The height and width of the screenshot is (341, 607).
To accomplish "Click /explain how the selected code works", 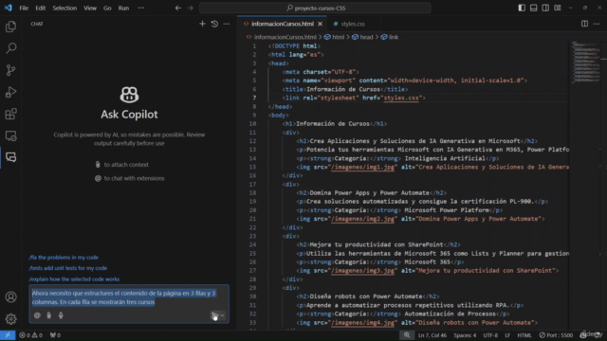I will [74, 278].
